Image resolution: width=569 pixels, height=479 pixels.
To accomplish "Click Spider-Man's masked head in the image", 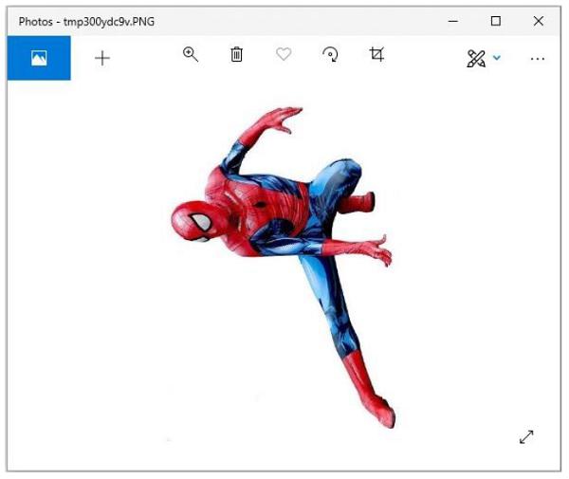I will click(x=193, y=221).
